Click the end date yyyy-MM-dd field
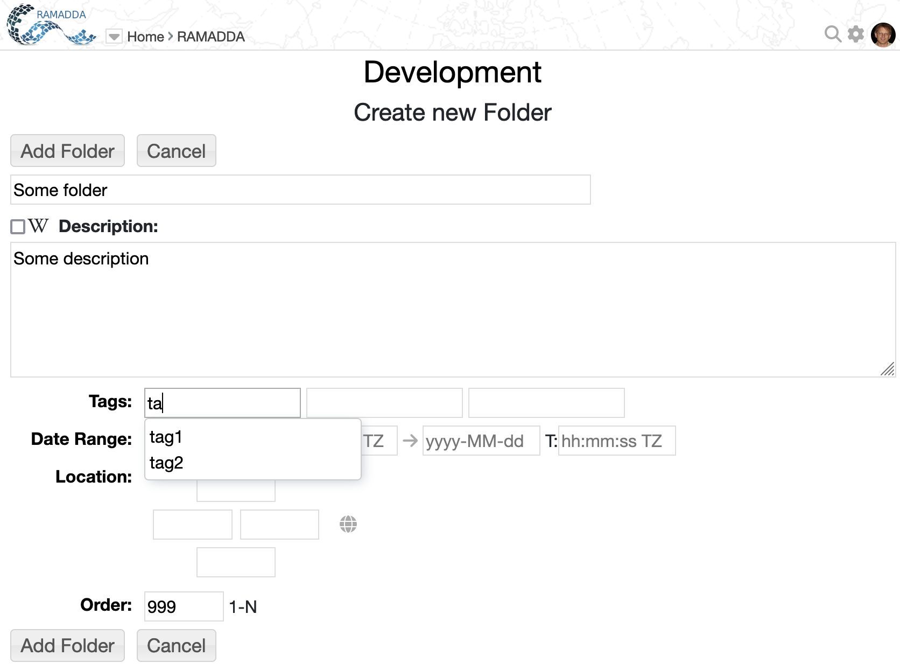Screen dimensions: 900x670 (x=481, y=441)
